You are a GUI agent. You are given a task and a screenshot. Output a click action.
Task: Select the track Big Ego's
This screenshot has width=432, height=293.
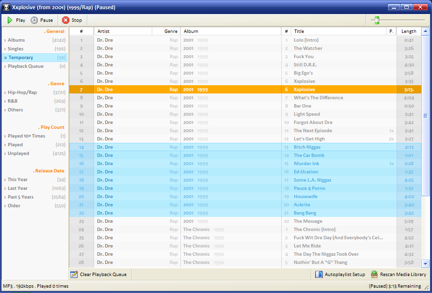click(245, 73)
